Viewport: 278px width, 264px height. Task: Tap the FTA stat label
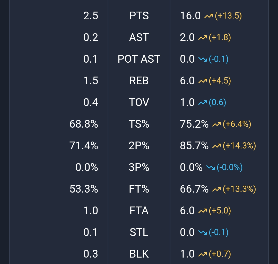click(139, 211)
